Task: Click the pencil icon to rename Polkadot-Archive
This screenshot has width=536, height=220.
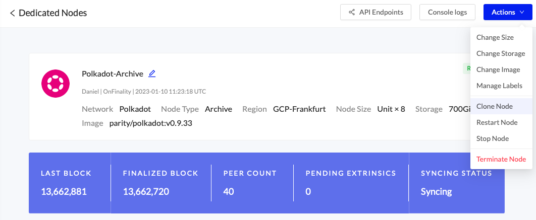Action: coord(152,74)
